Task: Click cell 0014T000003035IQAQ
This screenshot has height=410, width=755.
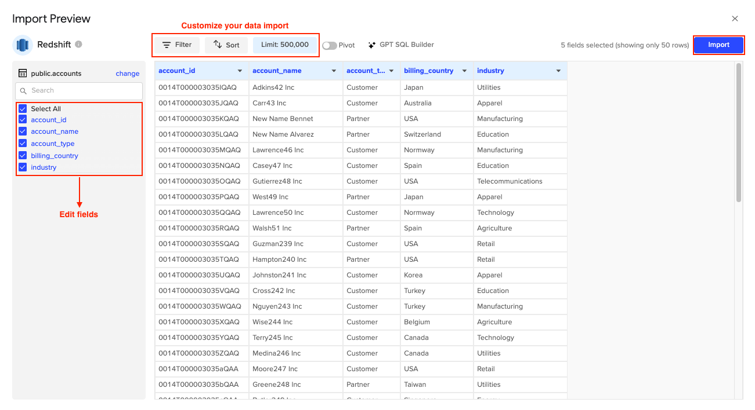Action: 201,87
